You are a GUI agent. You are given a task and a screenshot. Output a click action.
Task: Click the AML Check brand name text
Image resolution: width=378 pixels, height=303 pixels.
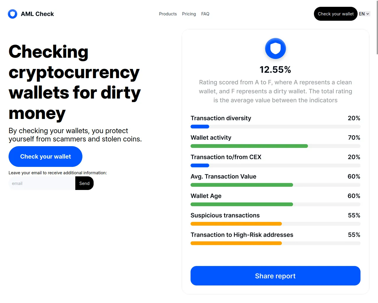point(37,14)
